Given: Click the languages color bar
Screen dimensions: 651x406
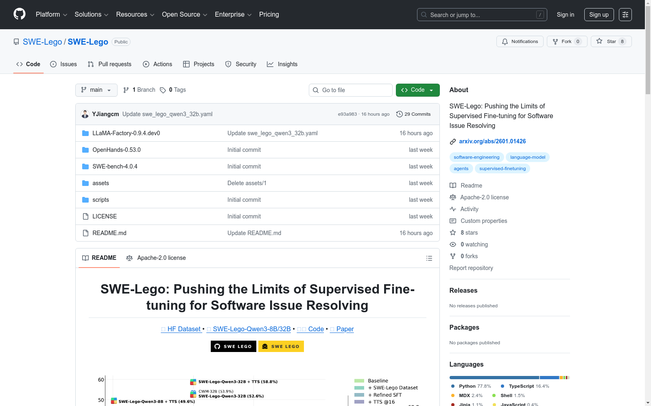Looking at the screenshot, I should coord(510,378).
